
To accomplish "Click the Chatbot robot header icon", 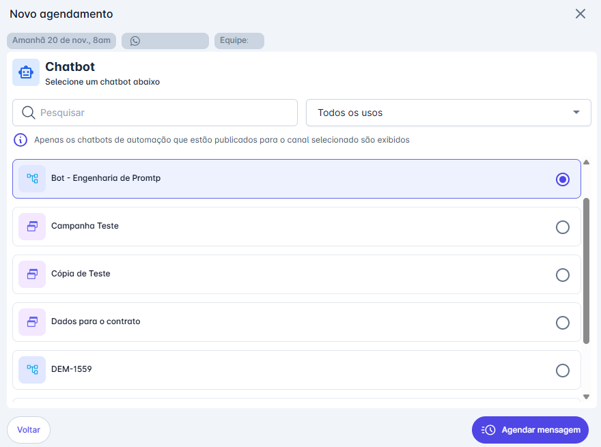I will point(25,72).
